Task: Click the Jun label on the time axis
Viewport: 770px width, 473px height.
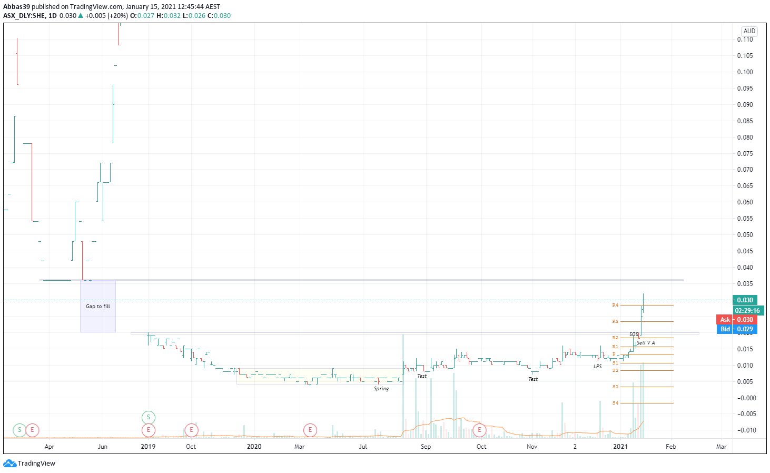Action: 103,447
